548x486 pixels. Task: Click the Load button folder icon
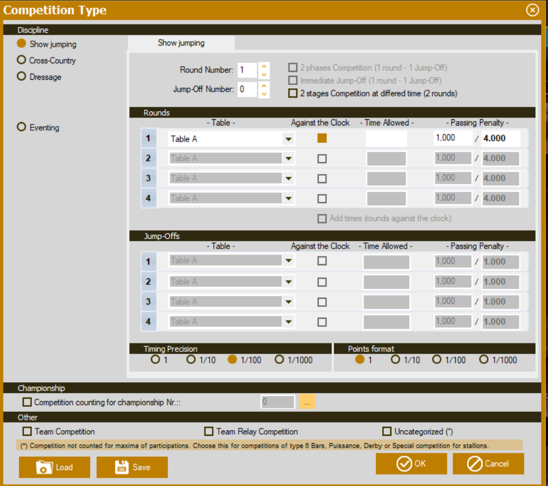tap(44, 467)
